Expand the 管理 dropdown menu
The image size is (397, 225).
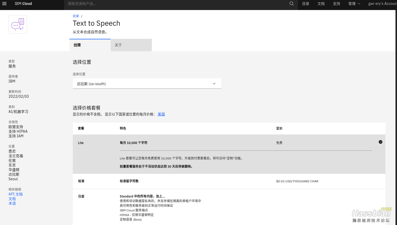[354, 4]
